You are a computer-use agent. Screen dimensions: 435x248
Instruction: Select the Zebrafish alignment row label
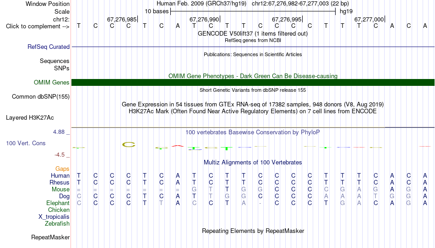pyautogui.click(x=57, y=224)
